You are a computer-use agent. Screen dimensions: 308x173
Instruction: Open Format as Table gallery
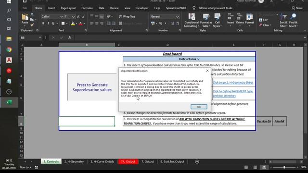[x=206, y=20]
